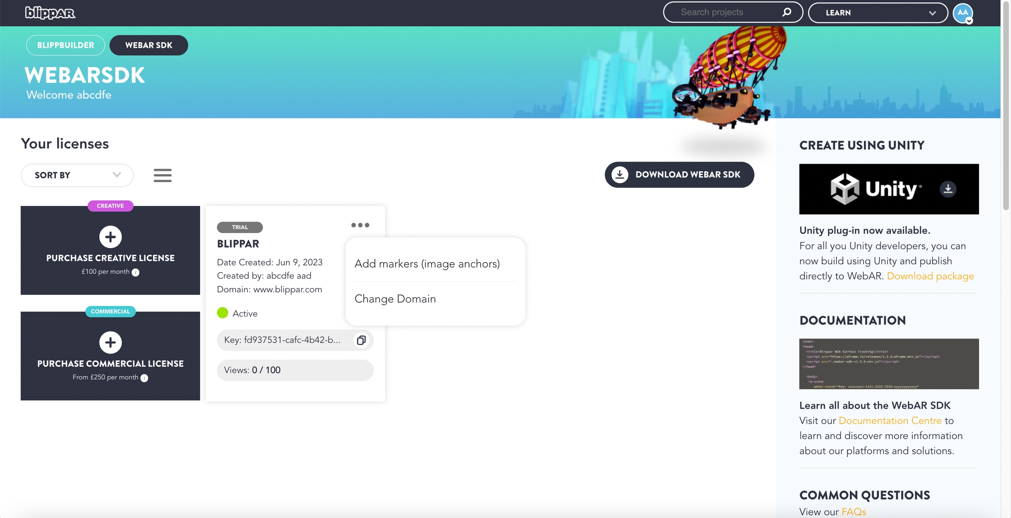1011x518 pixels.
Task: Expand the LEARN dropdown
Action: pos(878,13)
